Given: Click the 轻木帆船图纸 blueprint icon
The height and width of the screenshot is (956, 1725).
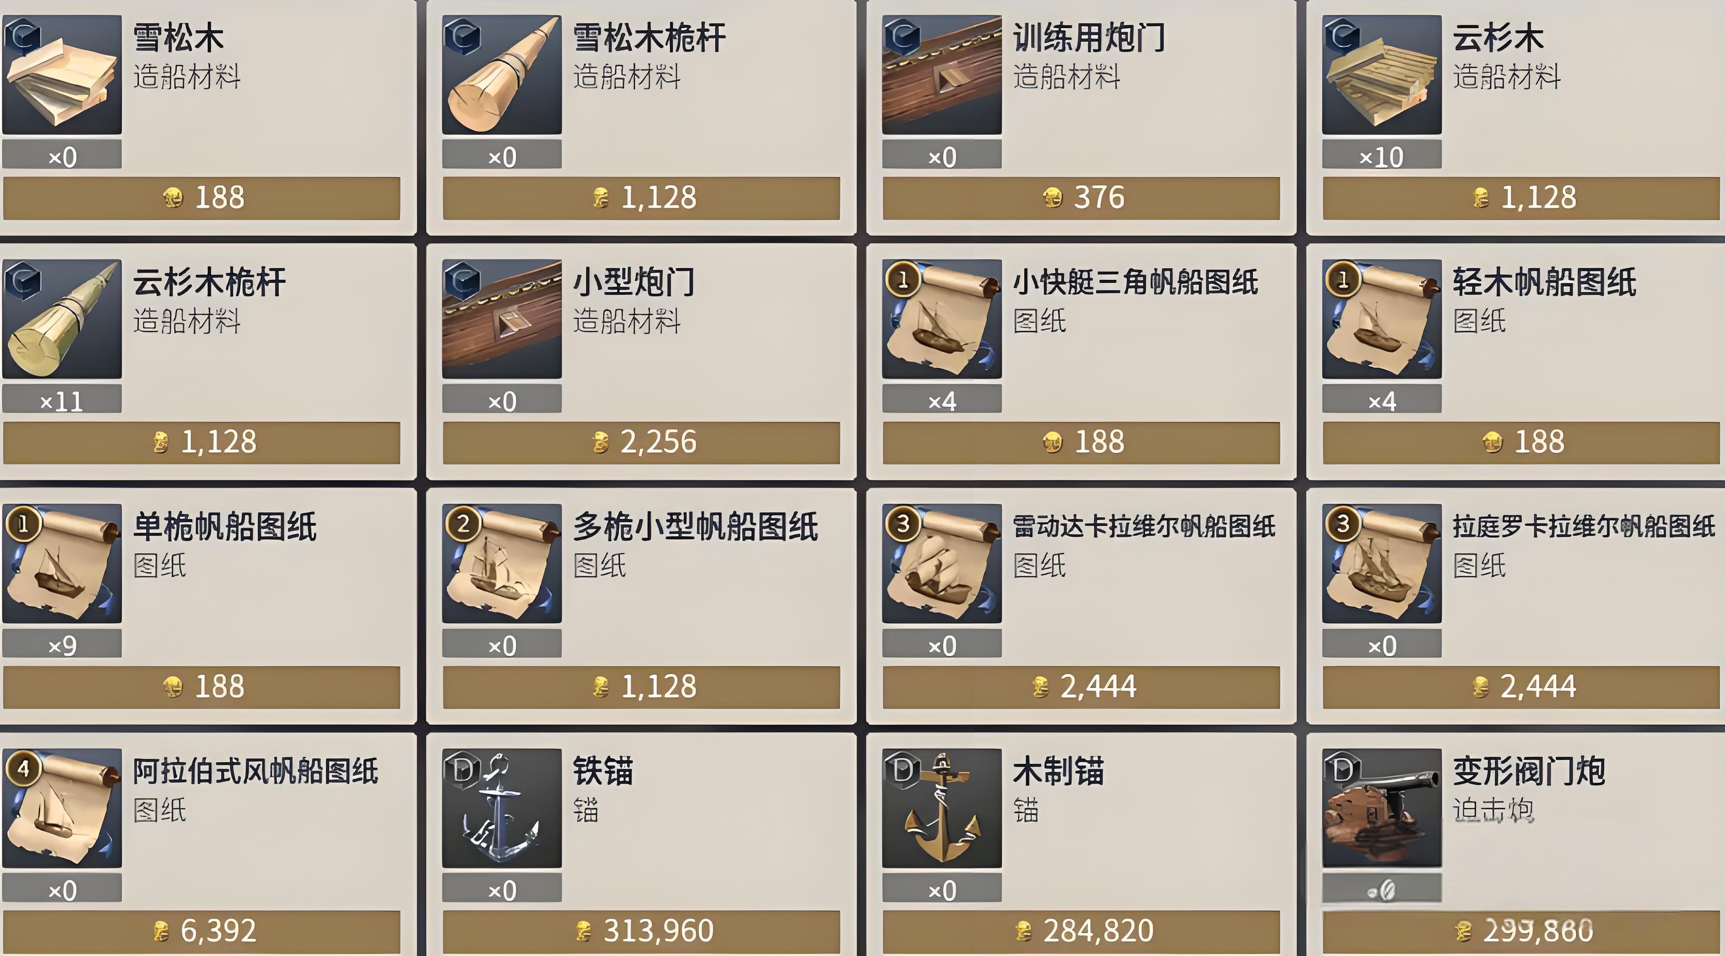Looking at the screenshot, I should point(1381,319).
